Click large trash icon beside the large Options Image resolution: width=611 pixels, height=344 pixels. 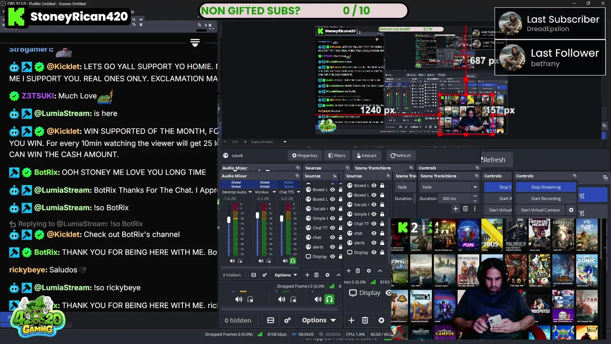pyautogui.click(x=365, y=320)
